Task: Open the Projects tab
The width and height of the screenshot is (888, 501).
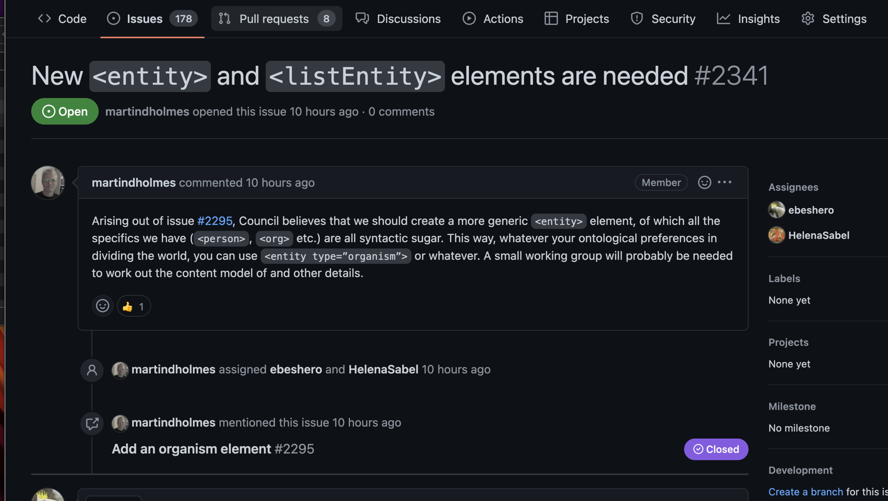Action: (577, 19)
